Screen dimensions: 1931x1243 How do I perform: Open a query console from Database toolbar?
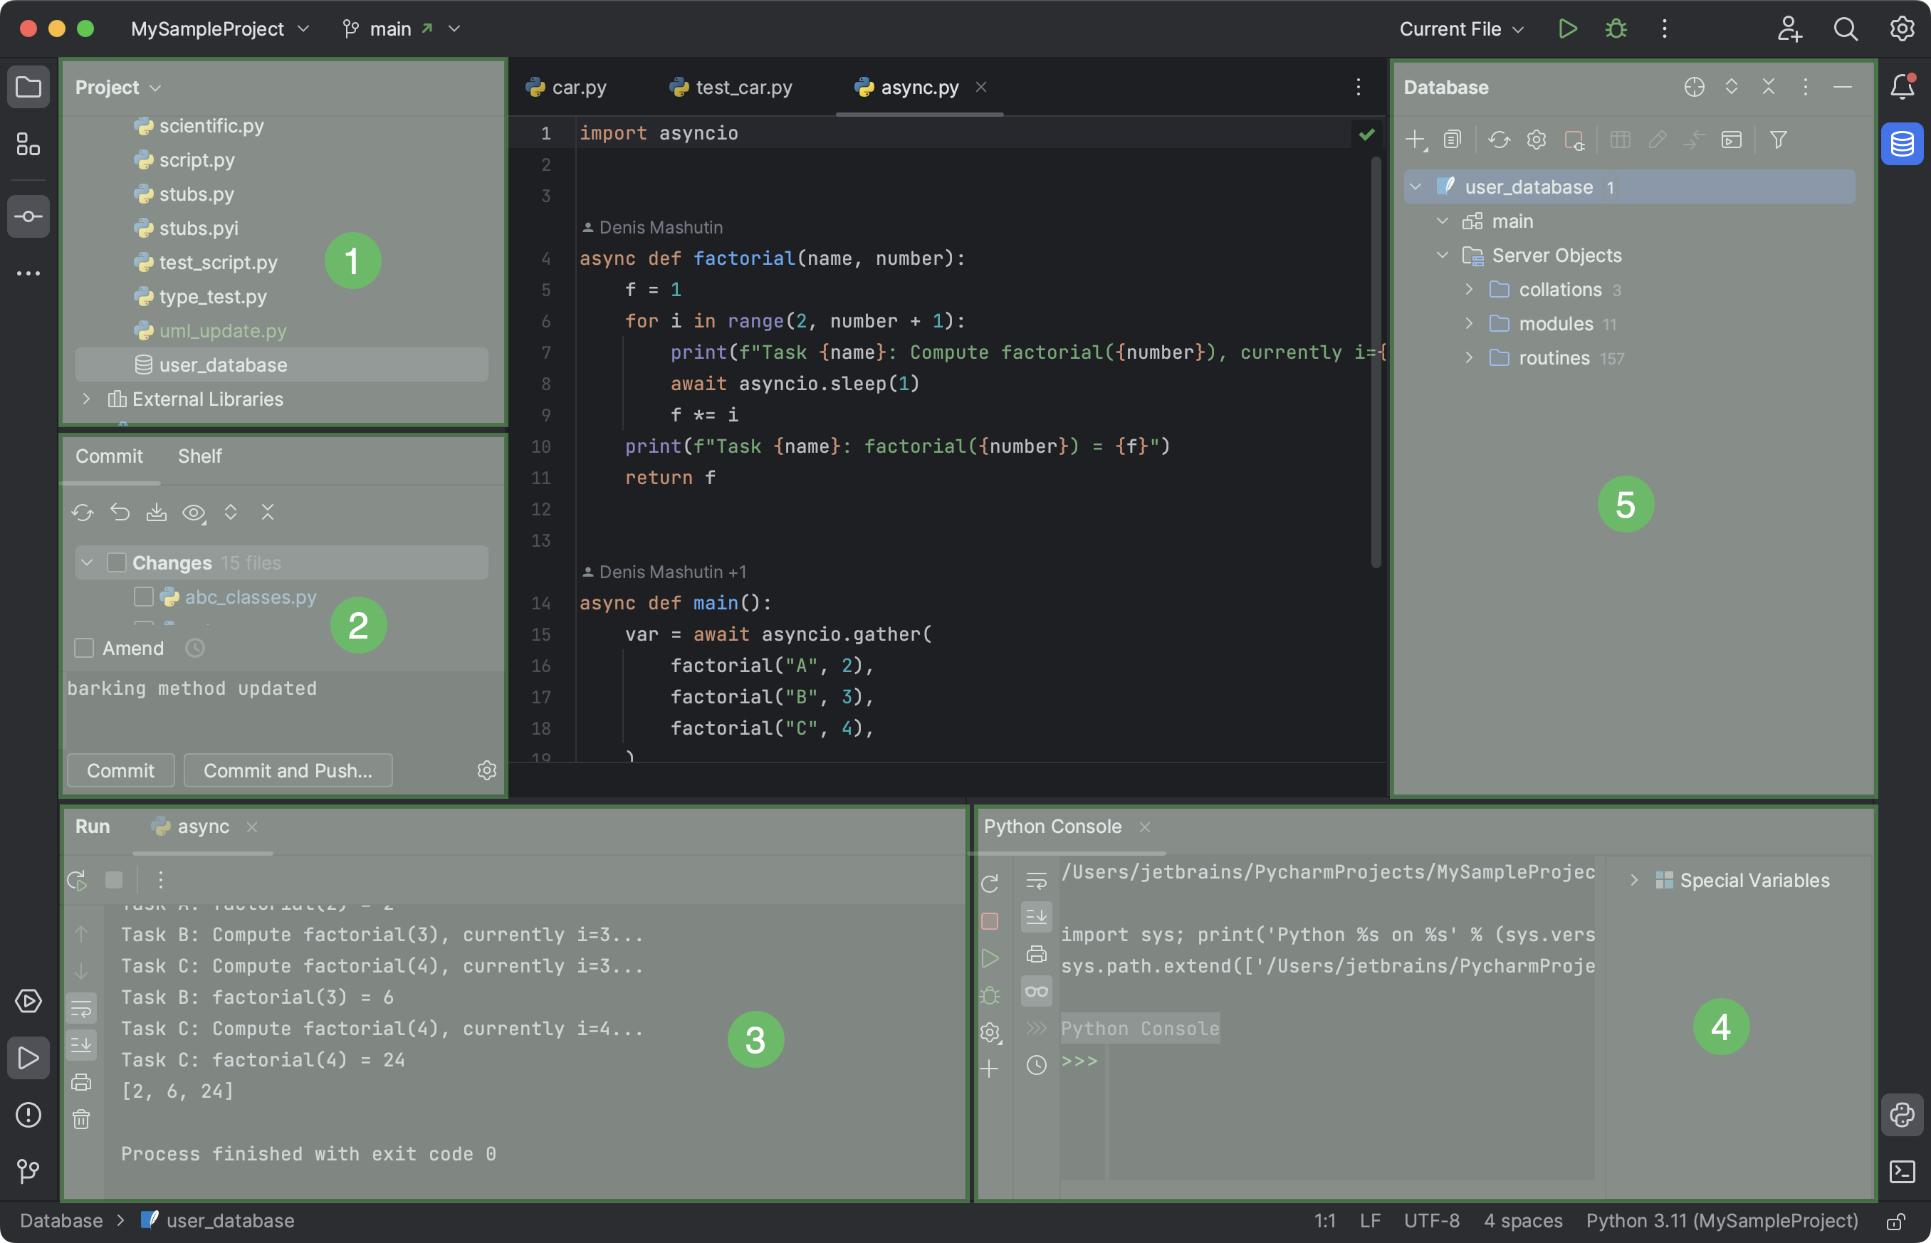click(x=1732, y=140)
